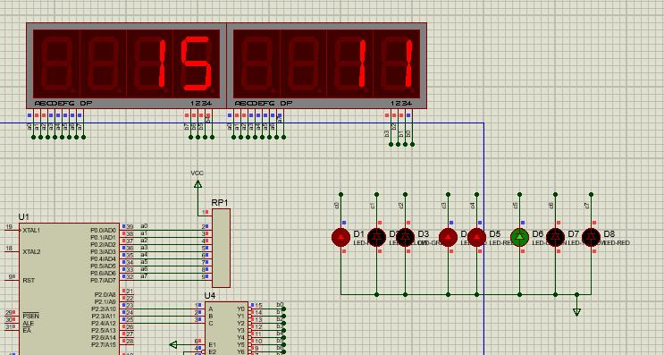Viewport: 664px width, 355px height.
Task: Click the D1 red LED component
Action: [x=340, y=237]
